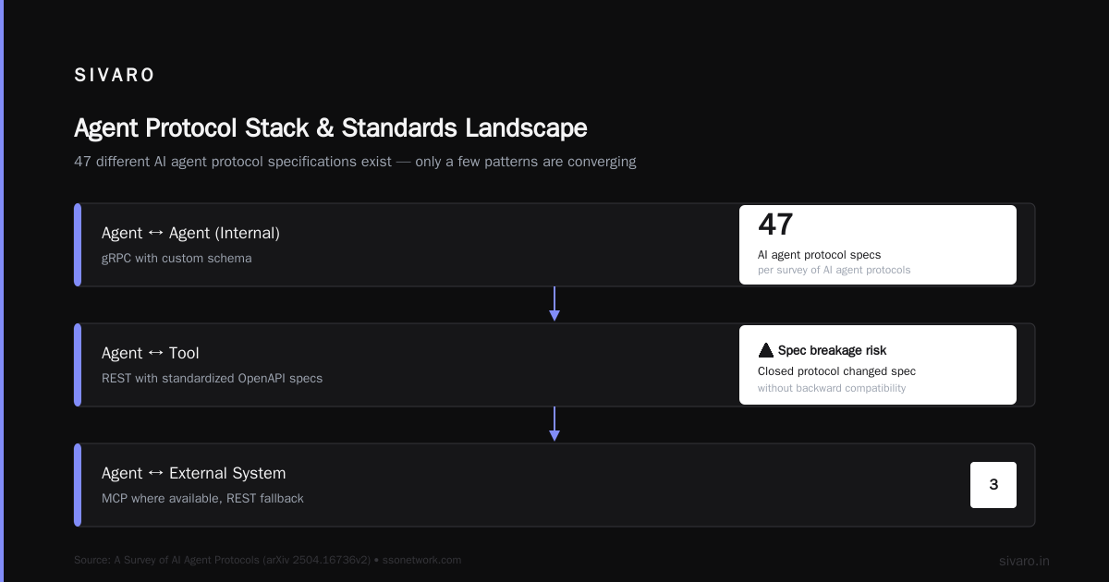Click Closed protocol changed spec text
The width and height of the screenshot is (1109, 582).
(836, 371)
